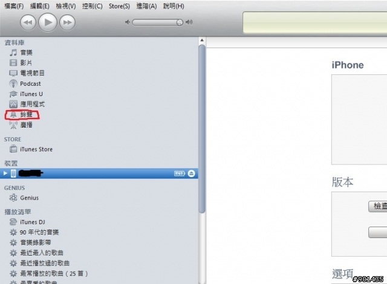
Task: Open the Genius atom icon
Action: [13, 198]
